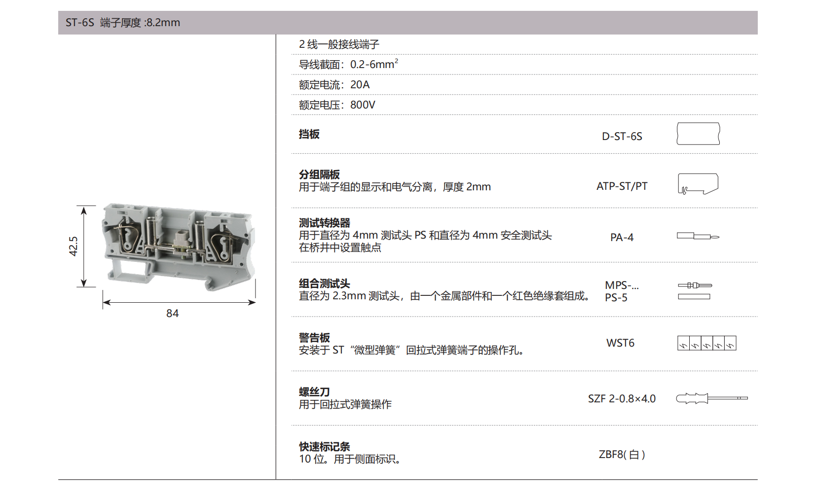
Task: Select the MPS test plug icon
Action: pos(694,285)
